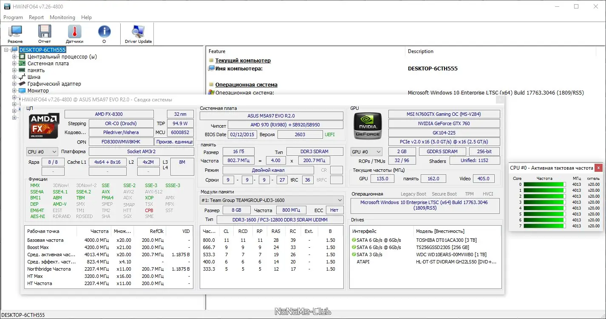
Task: Expand the память tree node
Action: pos(14,70)
